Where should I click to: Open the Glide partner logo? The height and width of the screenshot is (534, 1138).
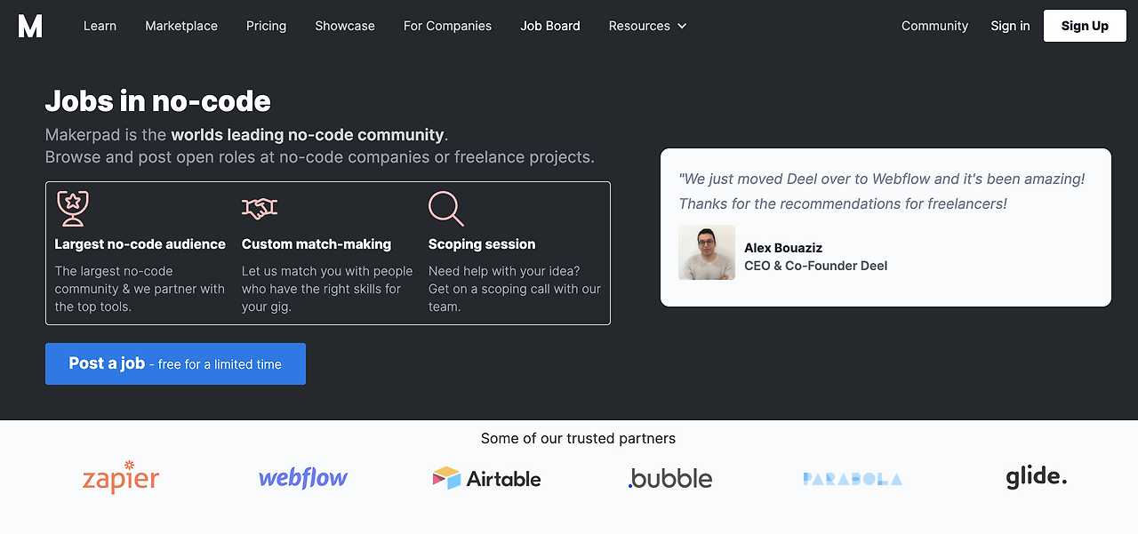click(x=1037, y=477)
